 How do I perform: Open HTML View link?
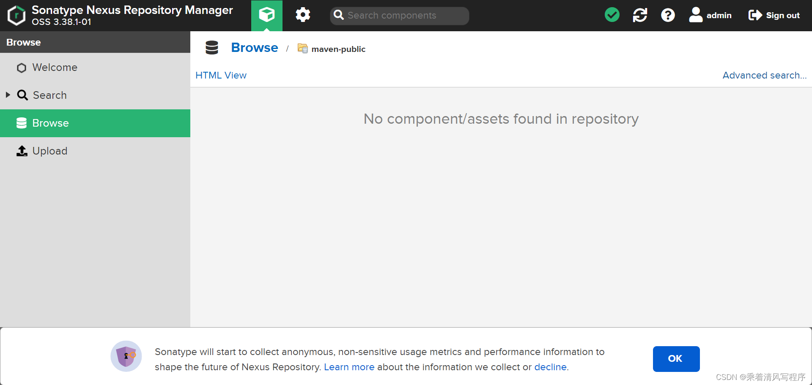221,76
